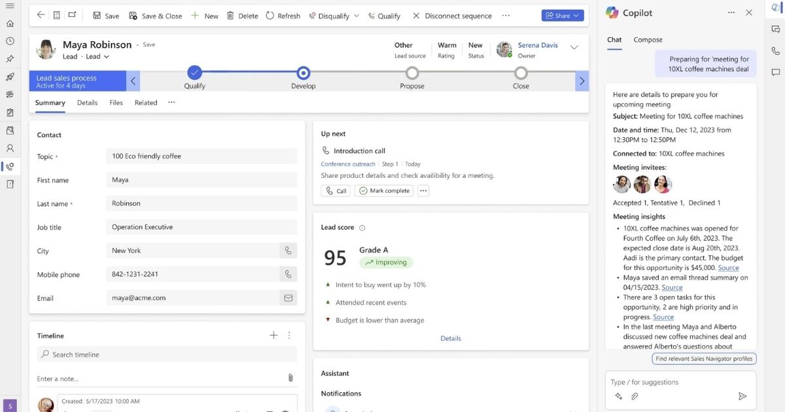
Task: Open Up next more options ellipsis
Action: [x=423, y=191]
